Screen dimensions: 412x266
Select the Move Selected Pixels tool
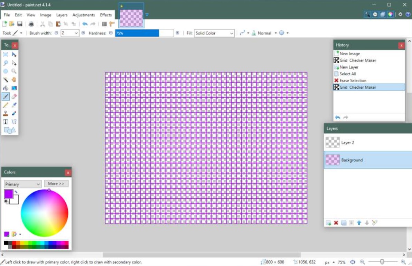[14, 54]
